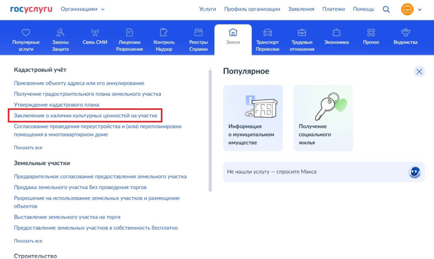Click the Макс robot assistant icon

click(415, 172)
